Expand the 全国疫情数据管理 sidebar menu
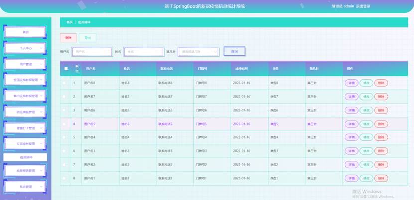This screenshot has width=414, height=200. pyautogui.click(x=25, y=80)
